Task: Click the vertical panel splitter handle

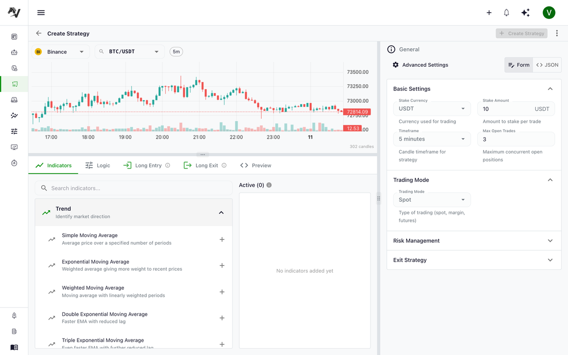Action: [379, 199]
